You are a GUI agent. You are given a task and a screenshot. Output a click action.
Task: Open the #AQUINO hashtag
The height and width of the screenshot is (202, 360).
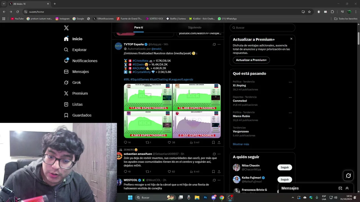pyautogui.click(x=139, y=68)
